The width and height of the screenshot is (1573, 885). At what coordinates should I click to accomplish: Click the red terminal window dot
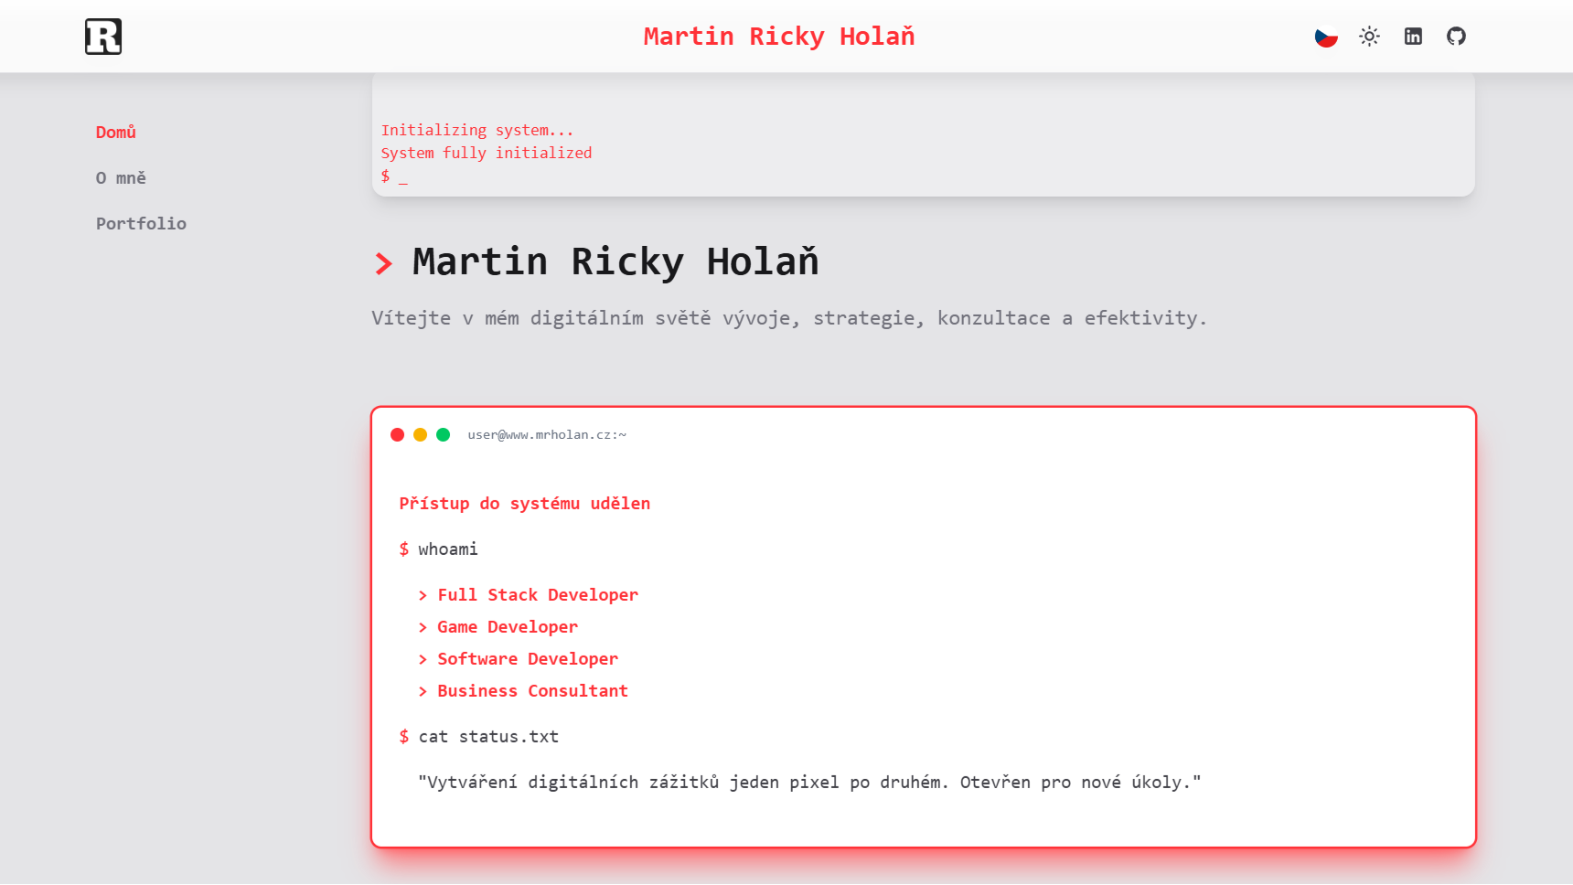(x=397, y=435)
